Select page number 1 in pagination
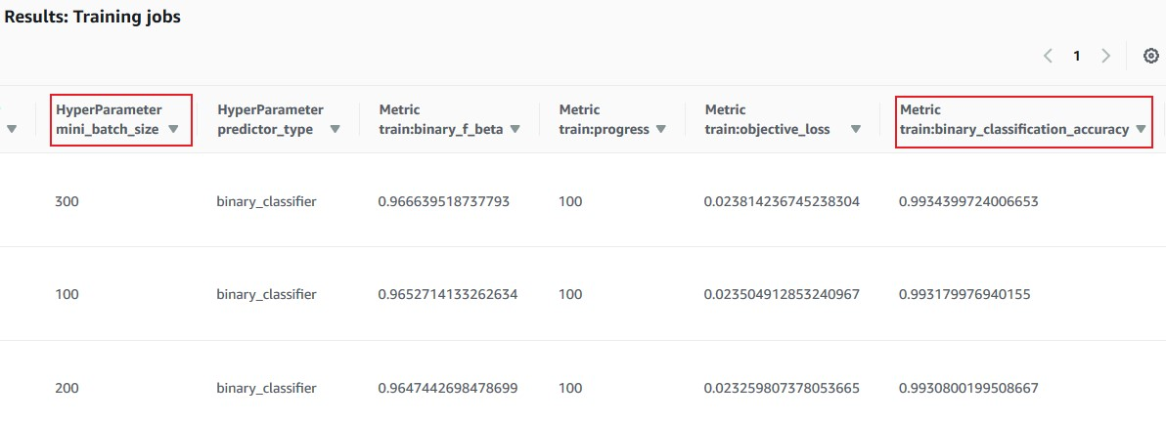1166x422 pixels. [1077, 56]
